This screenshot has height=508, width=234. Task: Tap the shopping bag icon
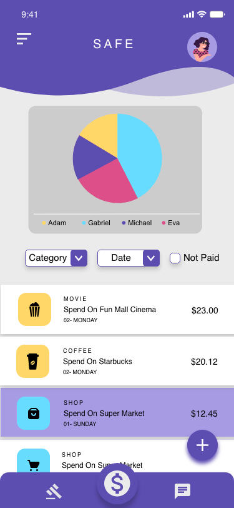point(33,413)
